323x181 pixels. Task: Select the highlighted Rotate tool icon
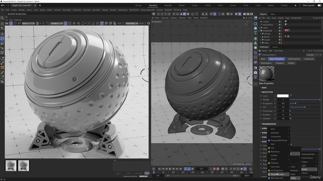(2, 38)
